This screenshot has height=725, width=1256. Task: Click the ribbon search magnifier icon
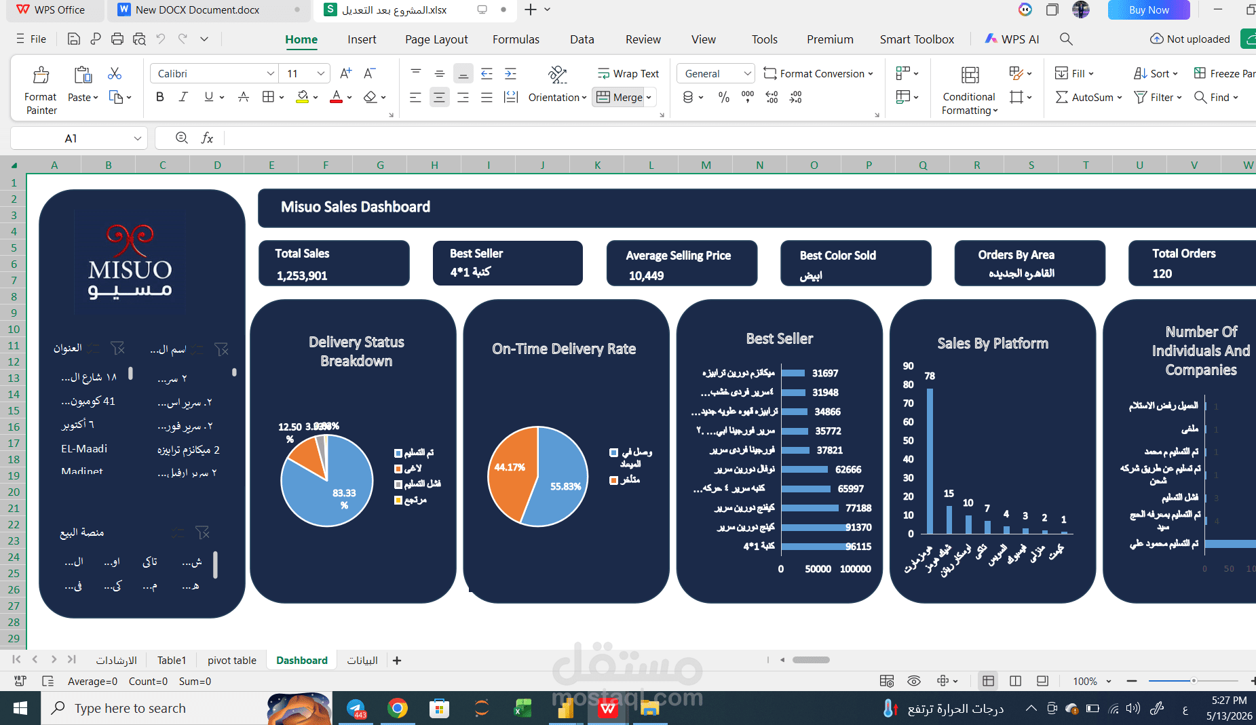pyautogui.click(x=1066, y=39)
